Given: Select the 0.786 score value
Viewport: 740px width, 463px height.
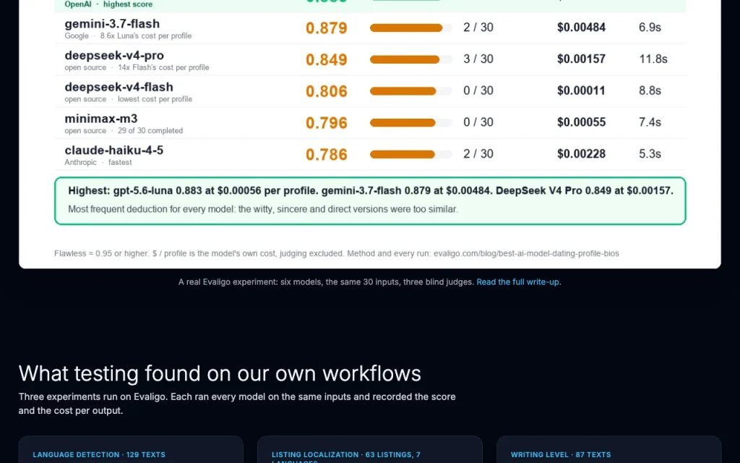Looking at the screenshot, I should (326, 155).
